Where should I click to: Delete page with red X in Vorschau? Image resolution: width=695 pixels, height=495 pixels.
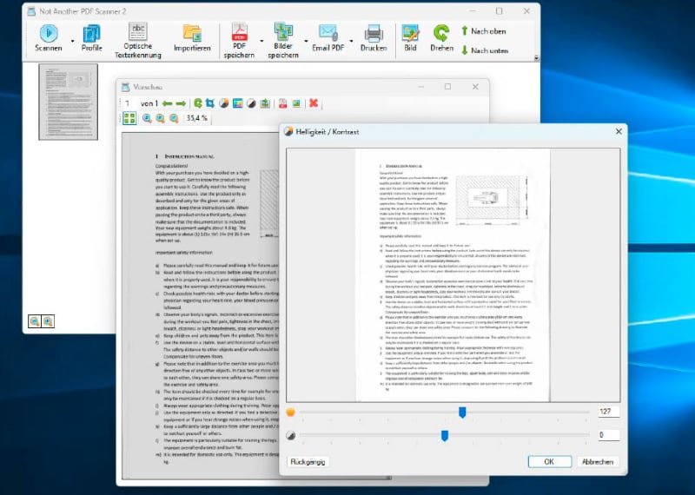pos(314,103)
